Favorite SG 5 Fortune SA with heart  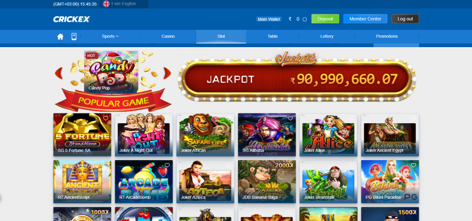(x=106, y=118)
